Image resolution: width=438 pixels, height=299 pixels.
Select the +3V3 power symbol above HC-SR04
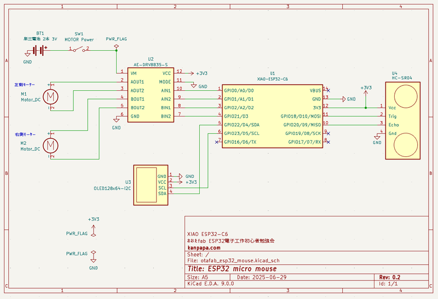[365, 90]
